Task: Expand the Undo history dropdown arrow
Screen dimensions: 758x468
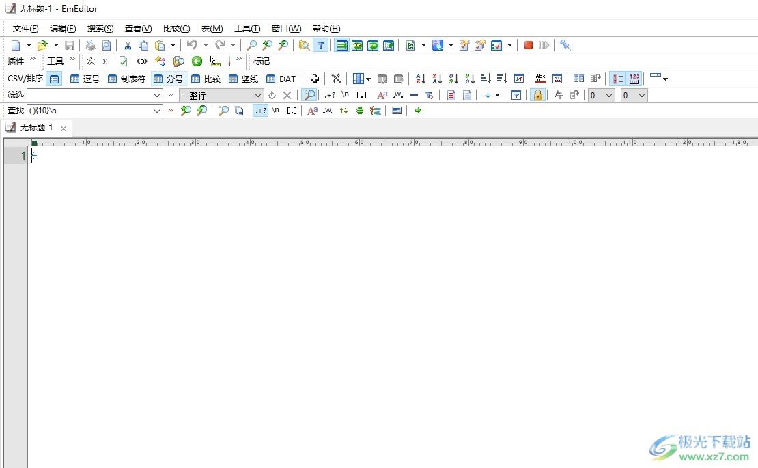Action: click(206, 46)
